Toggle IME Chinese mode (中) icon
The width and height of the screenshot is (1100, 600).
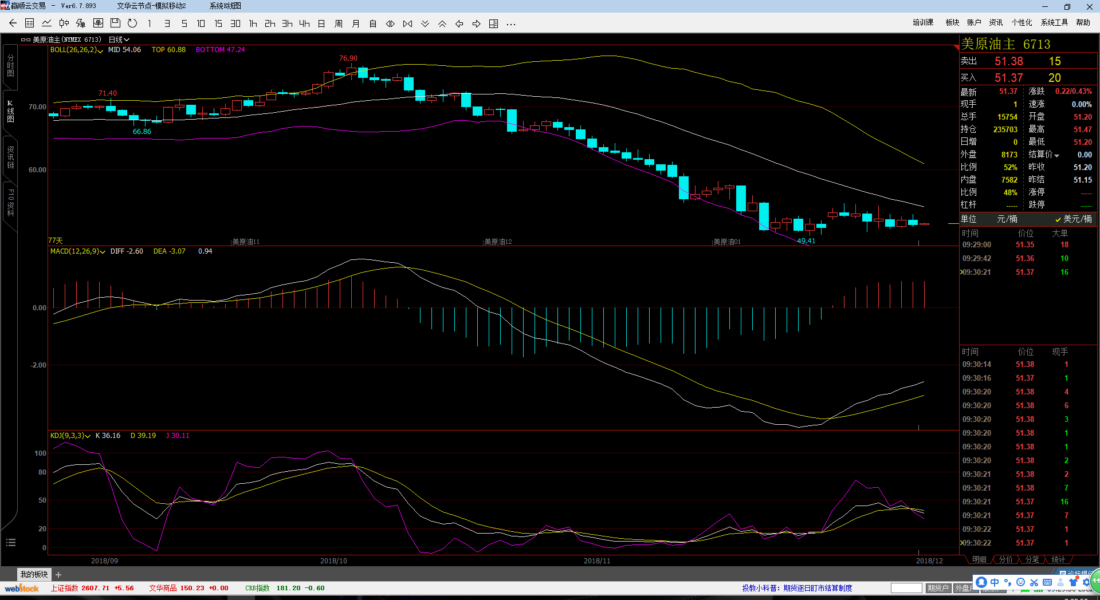tap(995, 582)
